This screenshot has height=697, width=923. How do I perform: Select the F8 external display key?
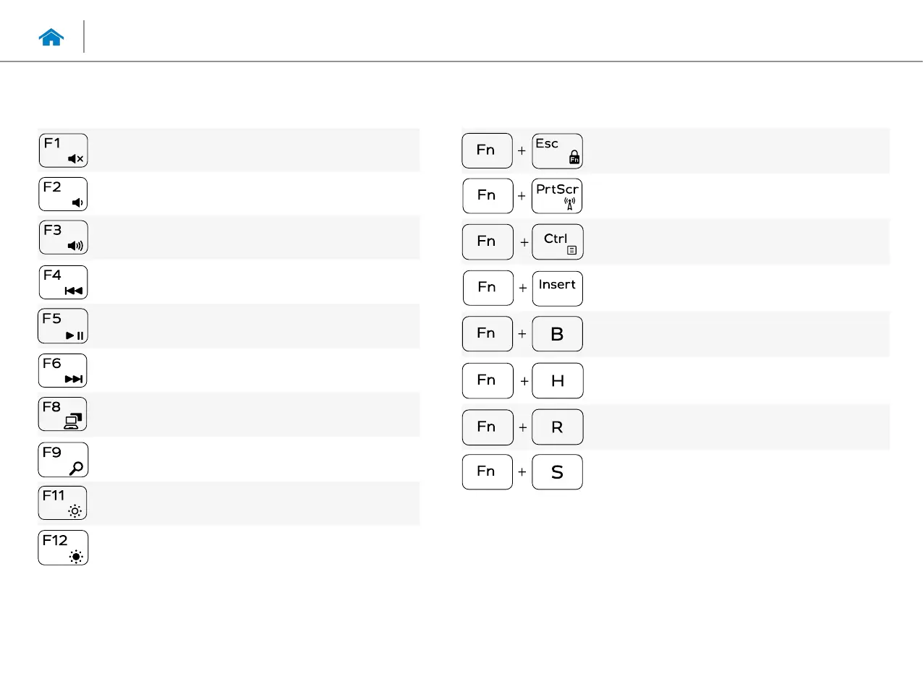[x=63, y=414]
